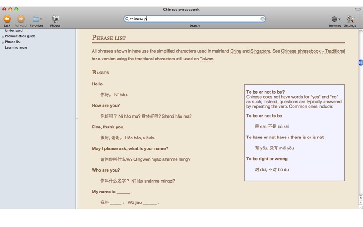
Task: Expand the Phrase list tree item
Action: click(x=3, y=42)
